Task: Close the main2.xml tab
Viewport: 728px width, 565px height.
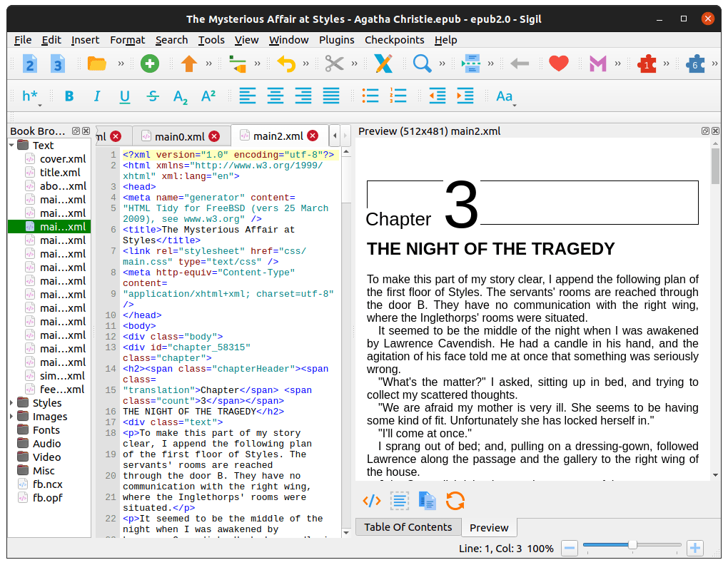Action: coord(313,136)
